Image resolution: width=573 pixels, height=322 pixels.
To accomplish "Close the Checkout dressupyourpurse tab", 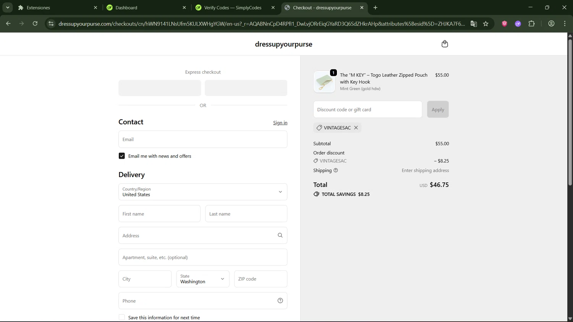I will [x=362, y=8].
